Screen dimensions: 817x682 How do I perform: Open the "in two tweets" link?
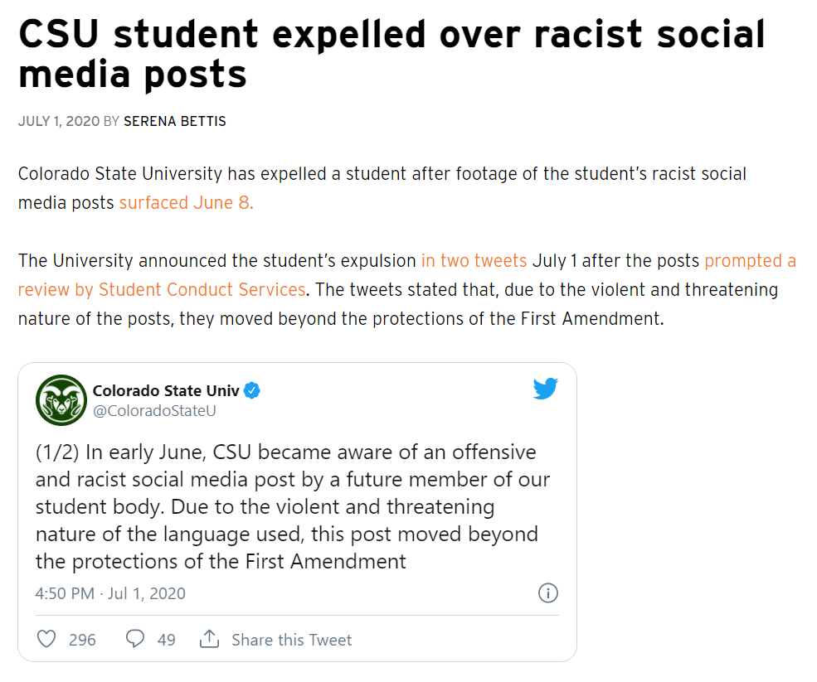(474, 260)
